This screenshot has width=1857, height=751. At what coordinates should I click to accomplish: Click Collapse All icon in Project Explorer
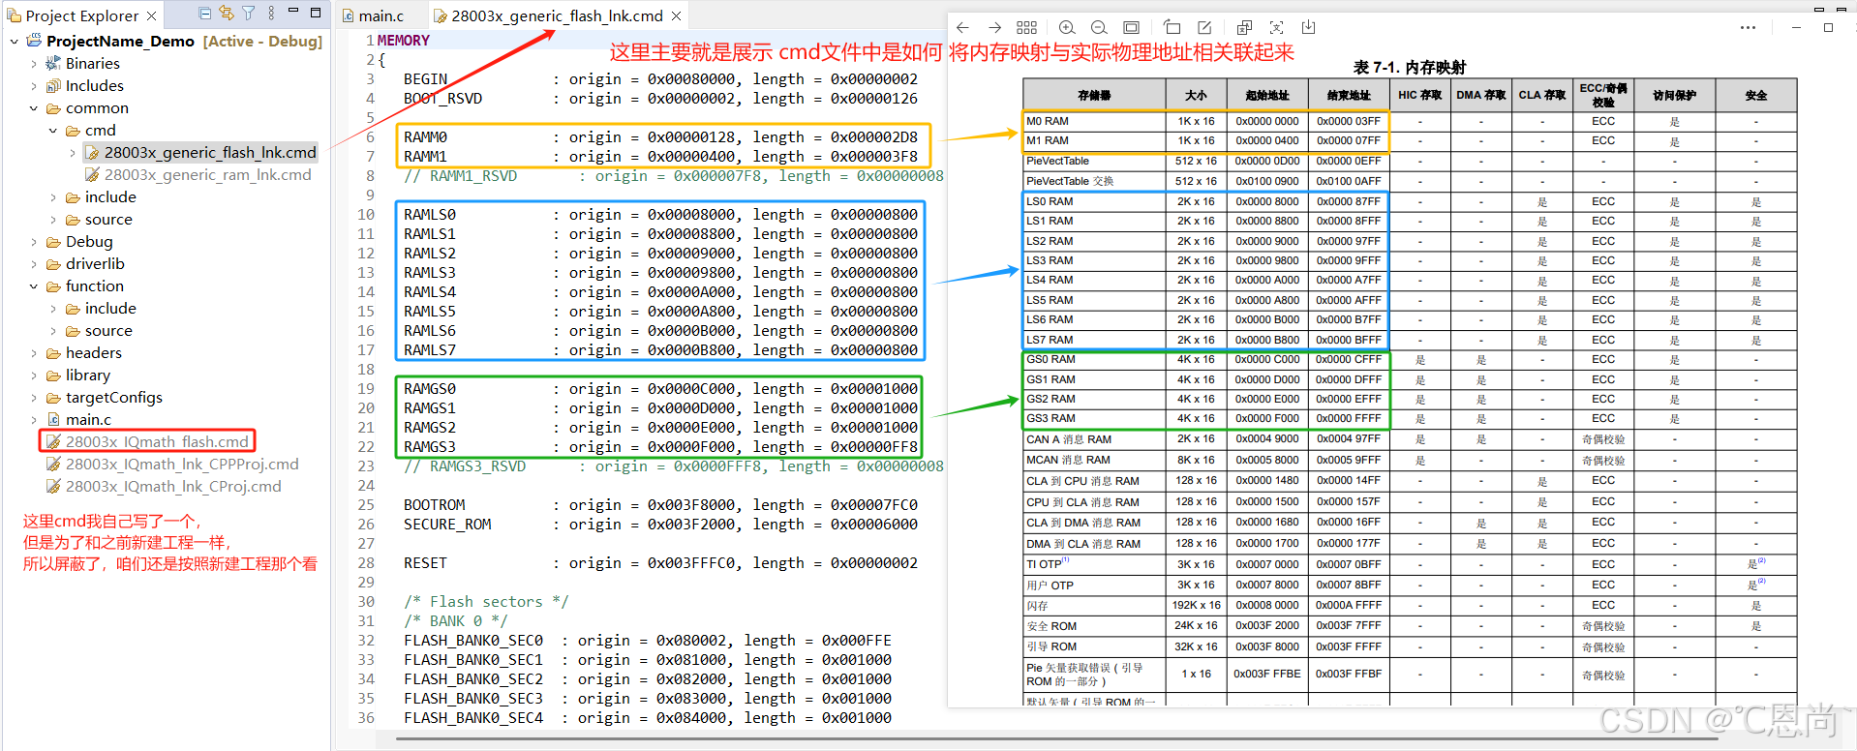point(204,14)
